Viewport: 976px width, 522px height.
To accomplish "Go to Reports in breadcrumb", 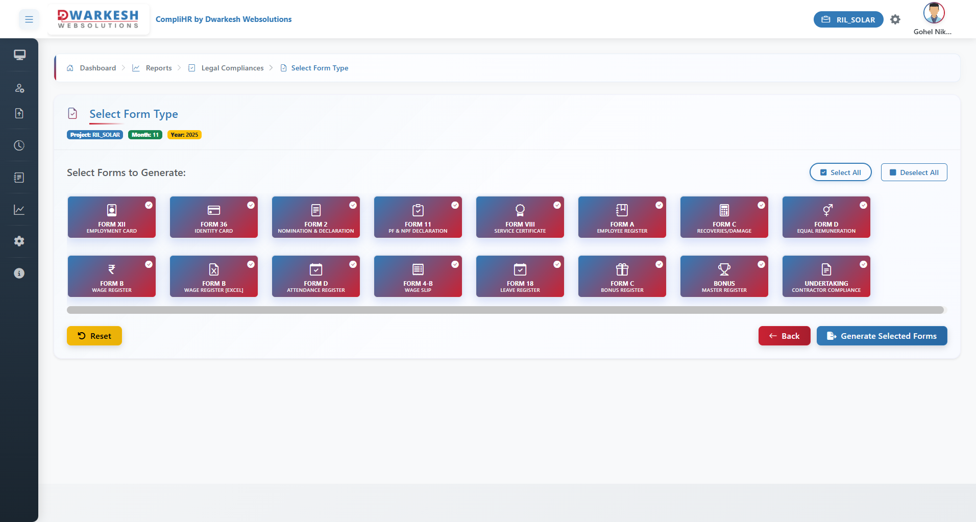I will (x=158, y=68).
